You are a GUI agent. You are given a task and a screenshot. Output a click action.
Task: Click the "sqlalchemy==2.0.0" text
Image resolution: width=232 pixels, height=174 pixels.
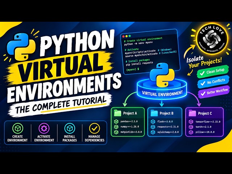pos(168,132)
